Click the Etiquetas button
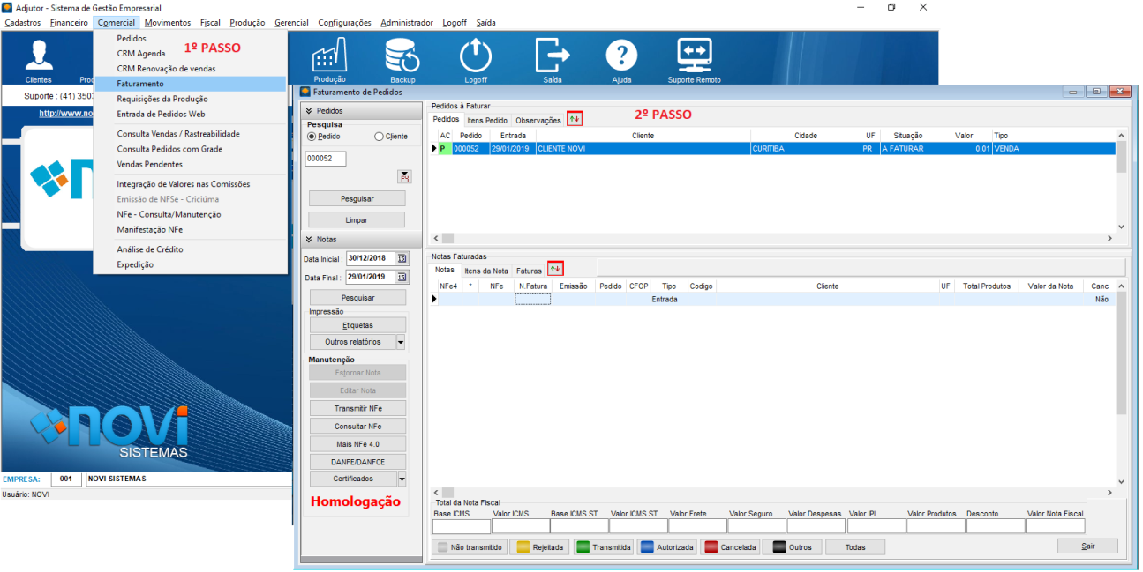This screenshot has width=1143, height=572. [x=357, y=325]
